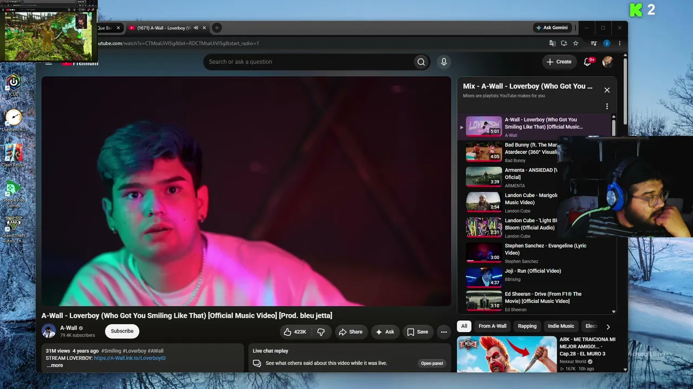Play Landon Cube Marigold thumbnail from the mix
Viewport: 693px width, 389px height.
pyautogui.click(x=484, y=202)
